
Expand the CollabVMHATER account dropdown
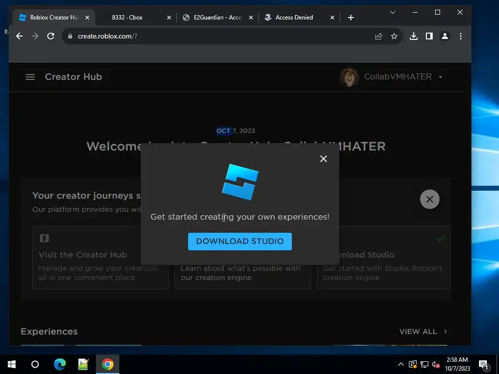click(x=441, y=77)
